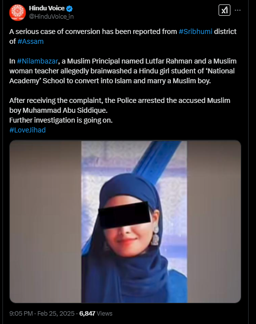Viewport: 256px width, 324px height.
Task: Open the attached post image
Action: point(125,222)
